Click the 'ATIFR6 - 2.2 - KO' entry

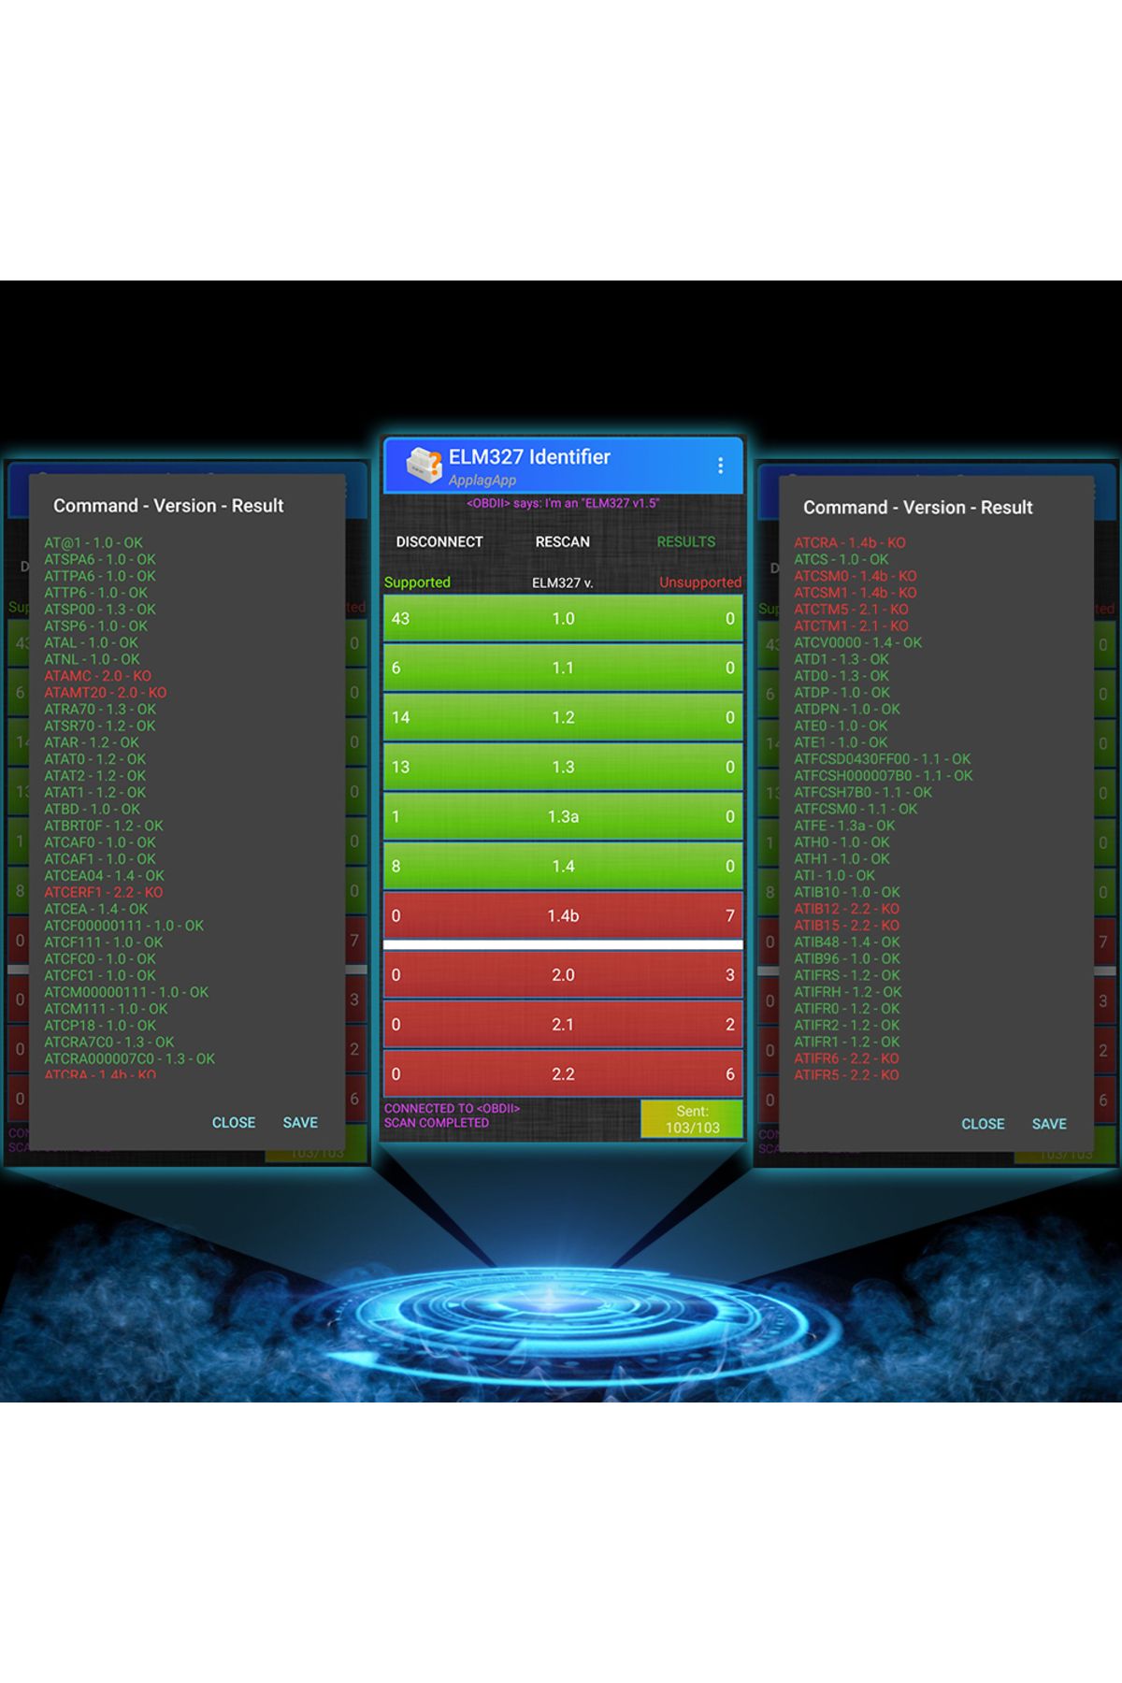click(x=846, y=1058)
